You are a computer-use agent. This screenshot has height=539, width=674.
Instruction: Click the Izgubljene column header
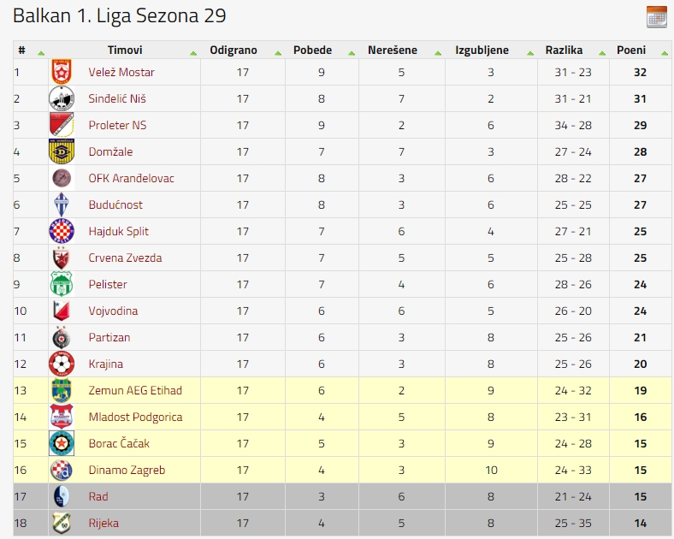(x=482, y=50)
